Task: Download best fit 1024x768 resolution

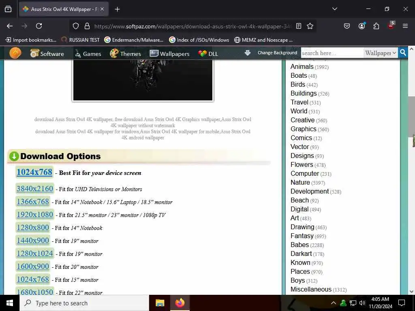Action: point(34,172)
